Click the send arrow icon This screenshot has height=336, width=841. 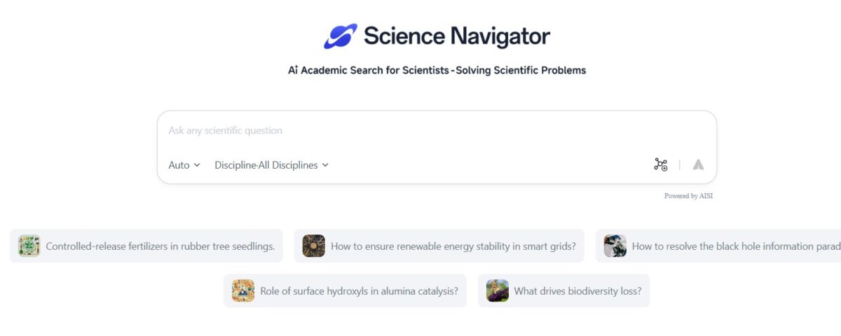698,164
